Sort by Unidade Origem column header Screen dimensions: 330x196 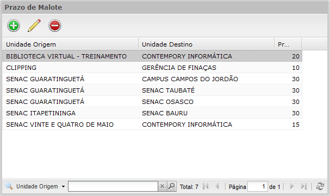click(70, 44)
